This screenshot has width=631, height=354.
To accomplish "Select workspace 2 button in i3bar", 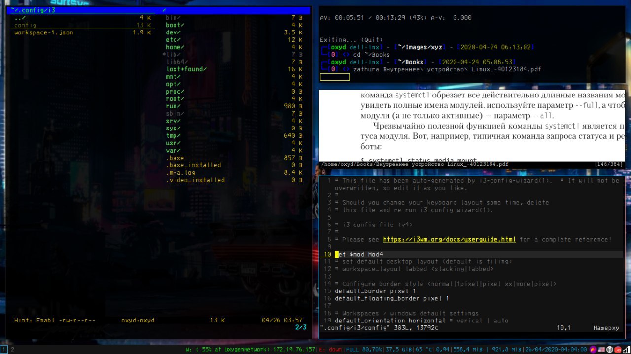I will pos(12,349).
